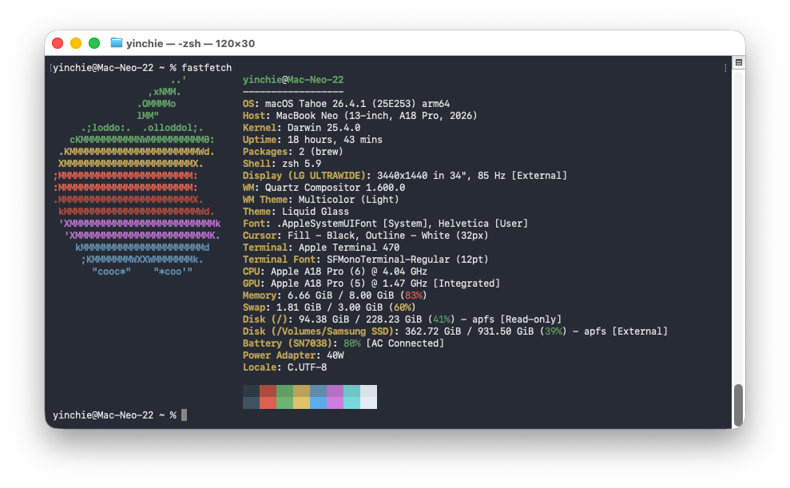Click the Samsung SSD value '362.72 GiB / 931.50 GiB'

pyautogui.click(x=469, y=331)
